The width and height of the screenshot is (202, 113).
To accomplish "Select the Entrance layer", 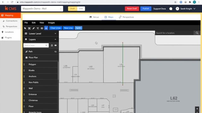I will [x=41, y=94].
